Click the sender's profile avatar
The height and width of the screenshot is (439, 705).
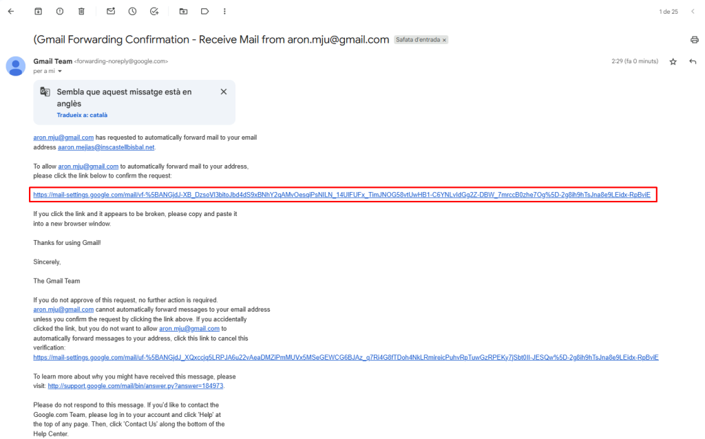click(16, 66)
